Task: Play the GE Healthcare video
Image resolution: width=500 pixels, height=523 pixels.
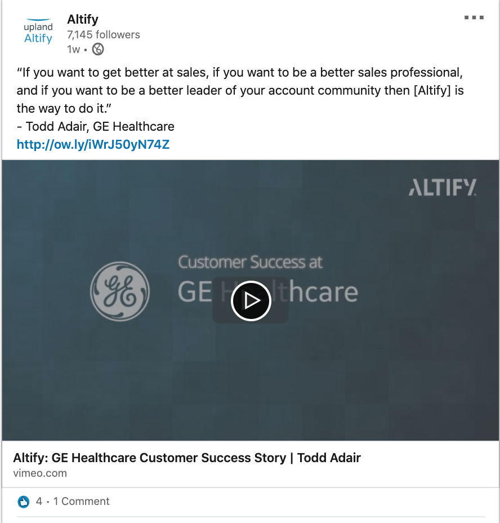Action: click(x=251, y=301)
